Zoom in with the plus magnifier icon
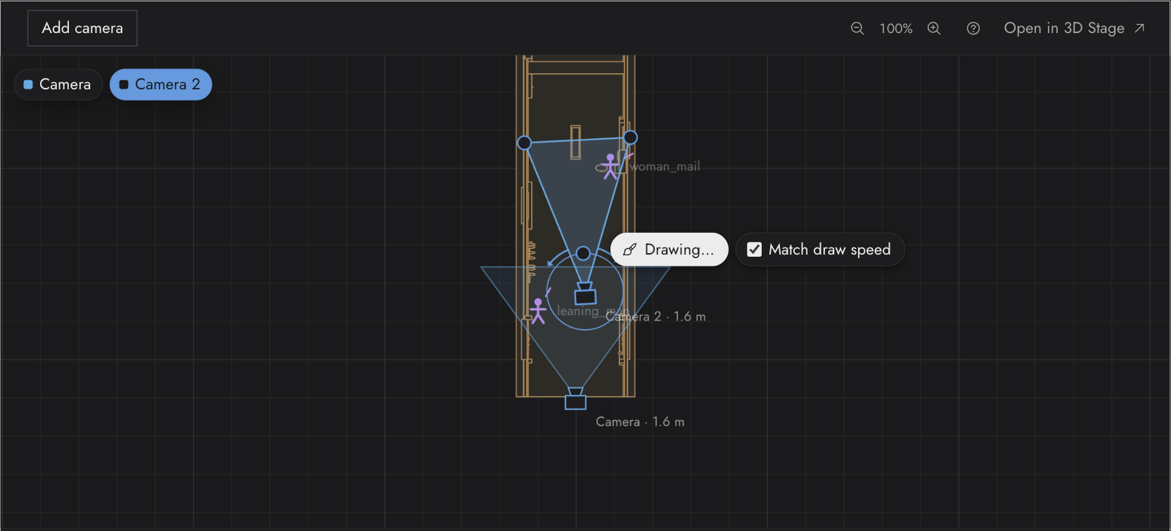Image resolution: width=1171 pixels, height=531 pixels. pyautogui.click(x=934, y=28)
